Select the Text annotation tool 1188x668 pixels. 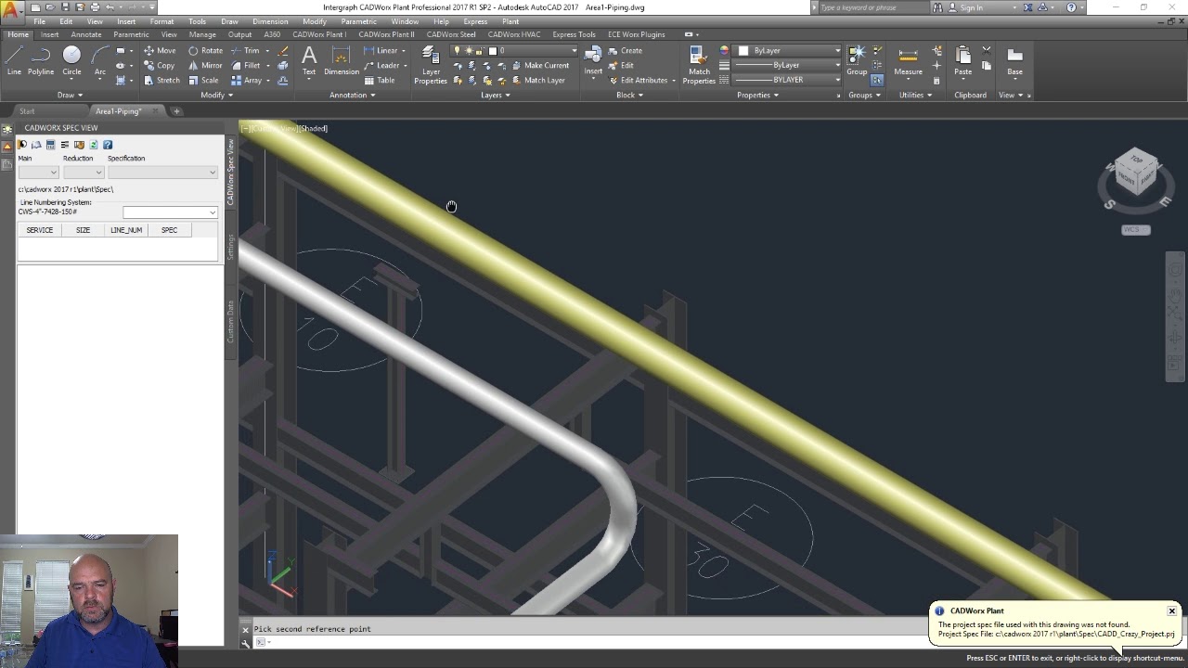point(309,61)
